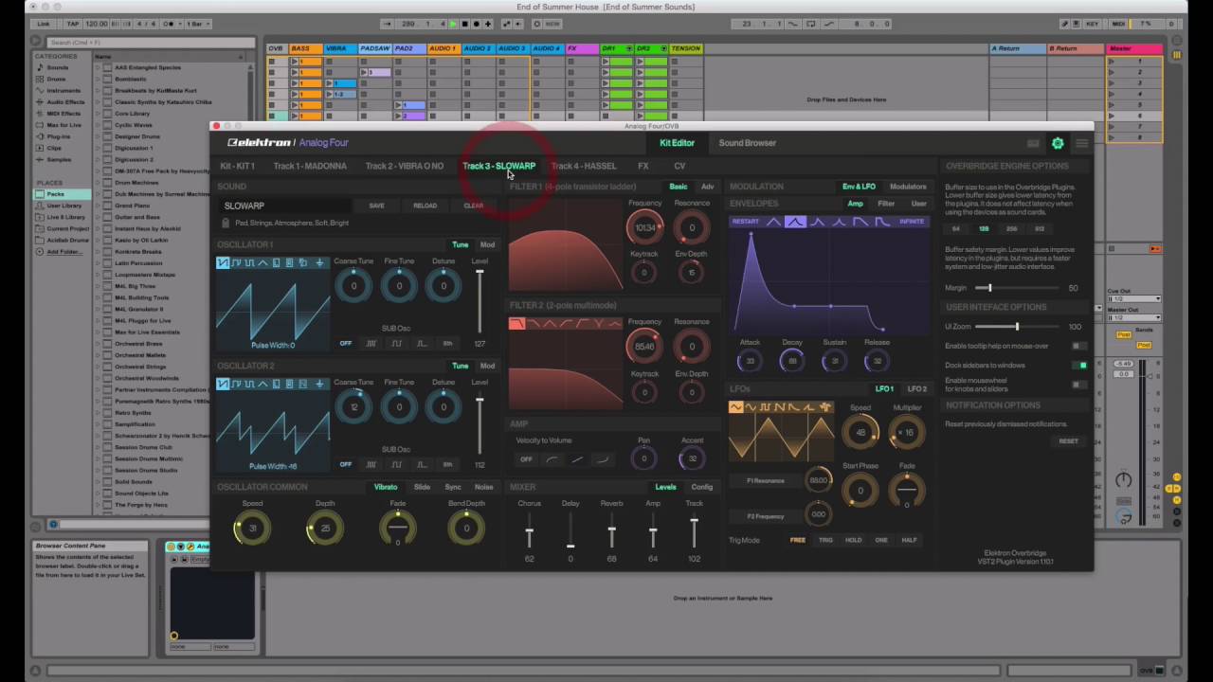Expand Grand Piano pack
1213x682 pixels.
point(98,206)
